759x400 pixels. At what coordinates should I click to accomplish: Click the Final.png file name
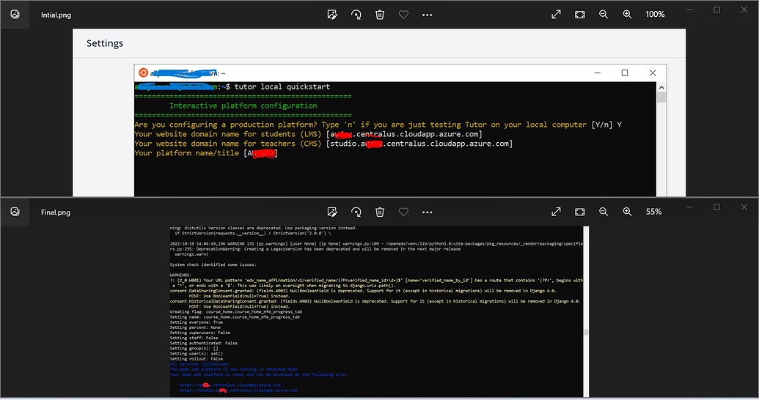click(56, 212)
